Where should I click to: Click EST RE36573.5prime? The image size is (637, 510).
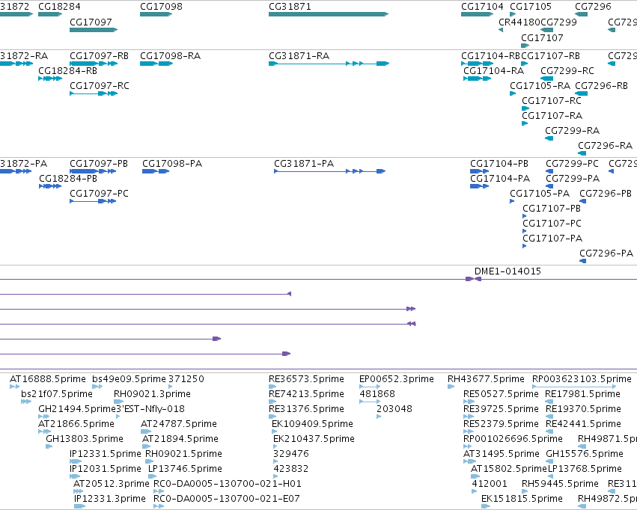(x=272, y=387)
